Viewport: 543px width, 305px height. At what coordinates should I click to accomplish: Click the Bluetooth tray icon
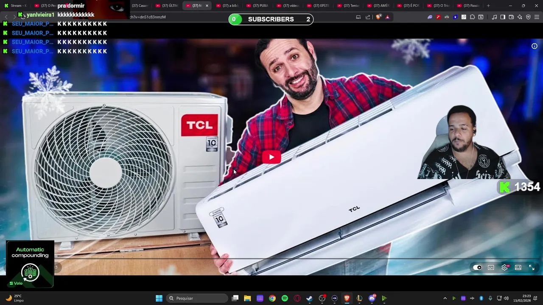point(481,298)
